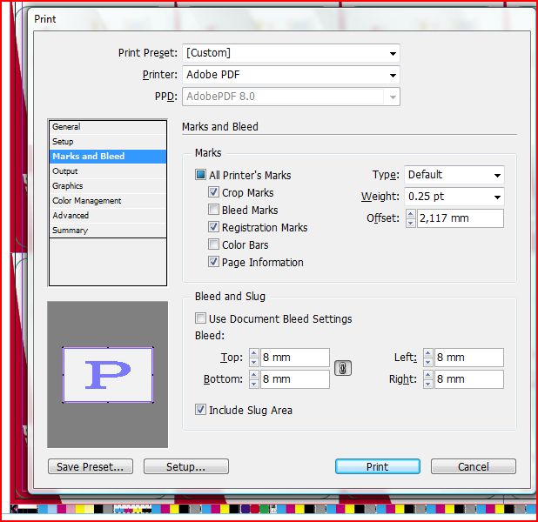This screenshot has width=538, height=522.
Task: Increase Right bleed with up arrow
Action: point(427,375)
